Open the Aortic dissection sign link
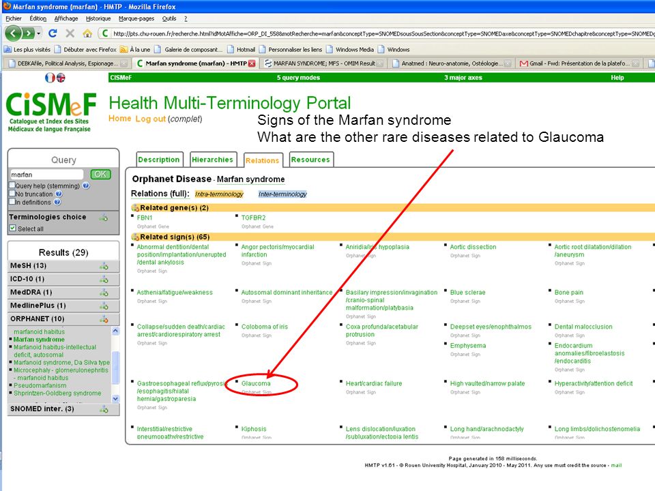The image size is (655, 491). (473, 247)
